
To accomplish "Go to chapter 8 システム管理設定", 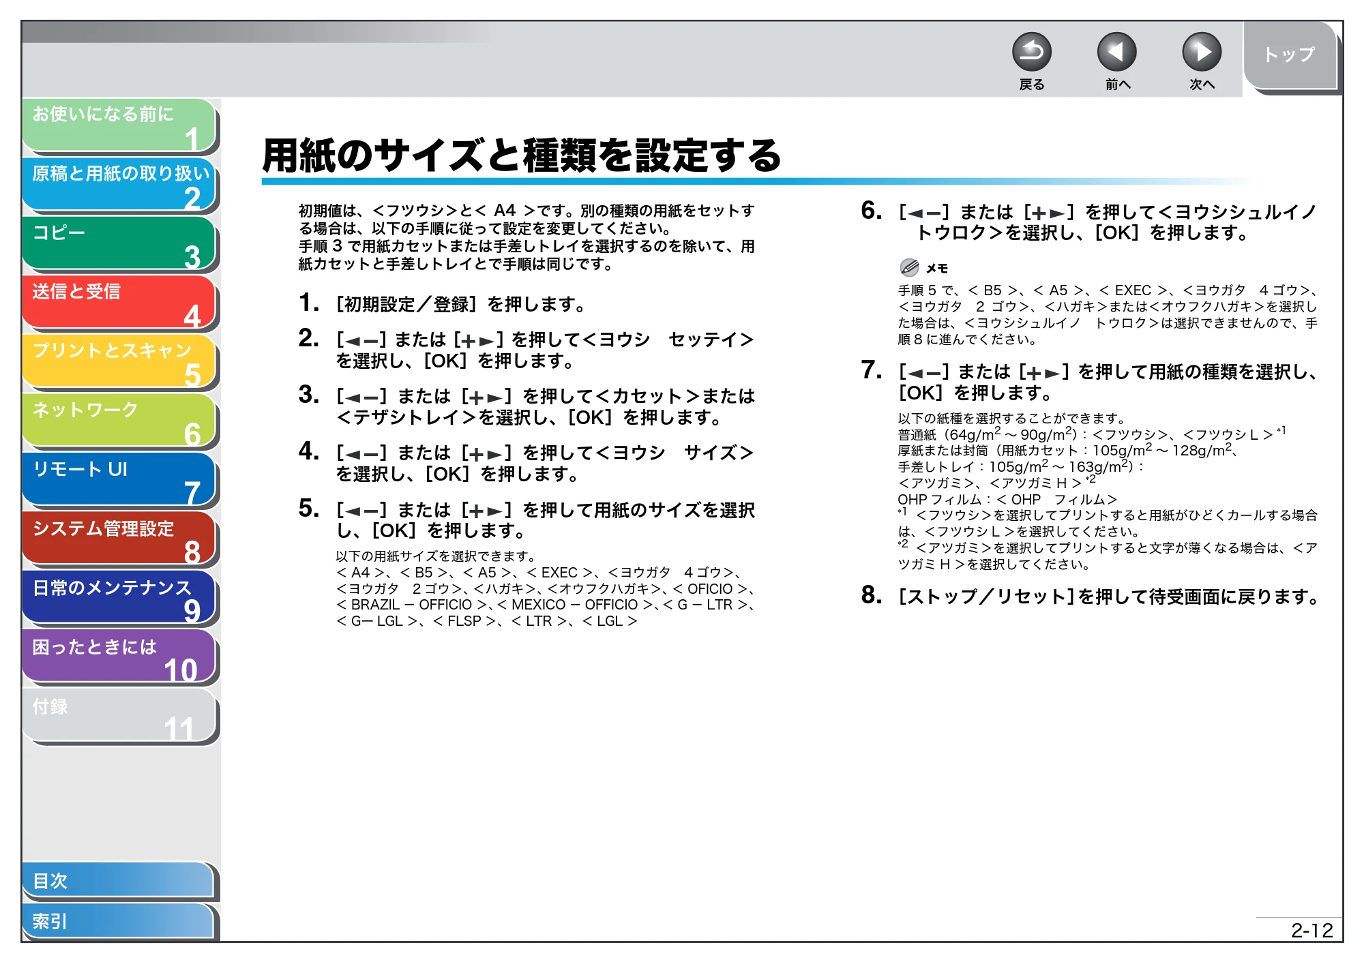I will (119, 539).
